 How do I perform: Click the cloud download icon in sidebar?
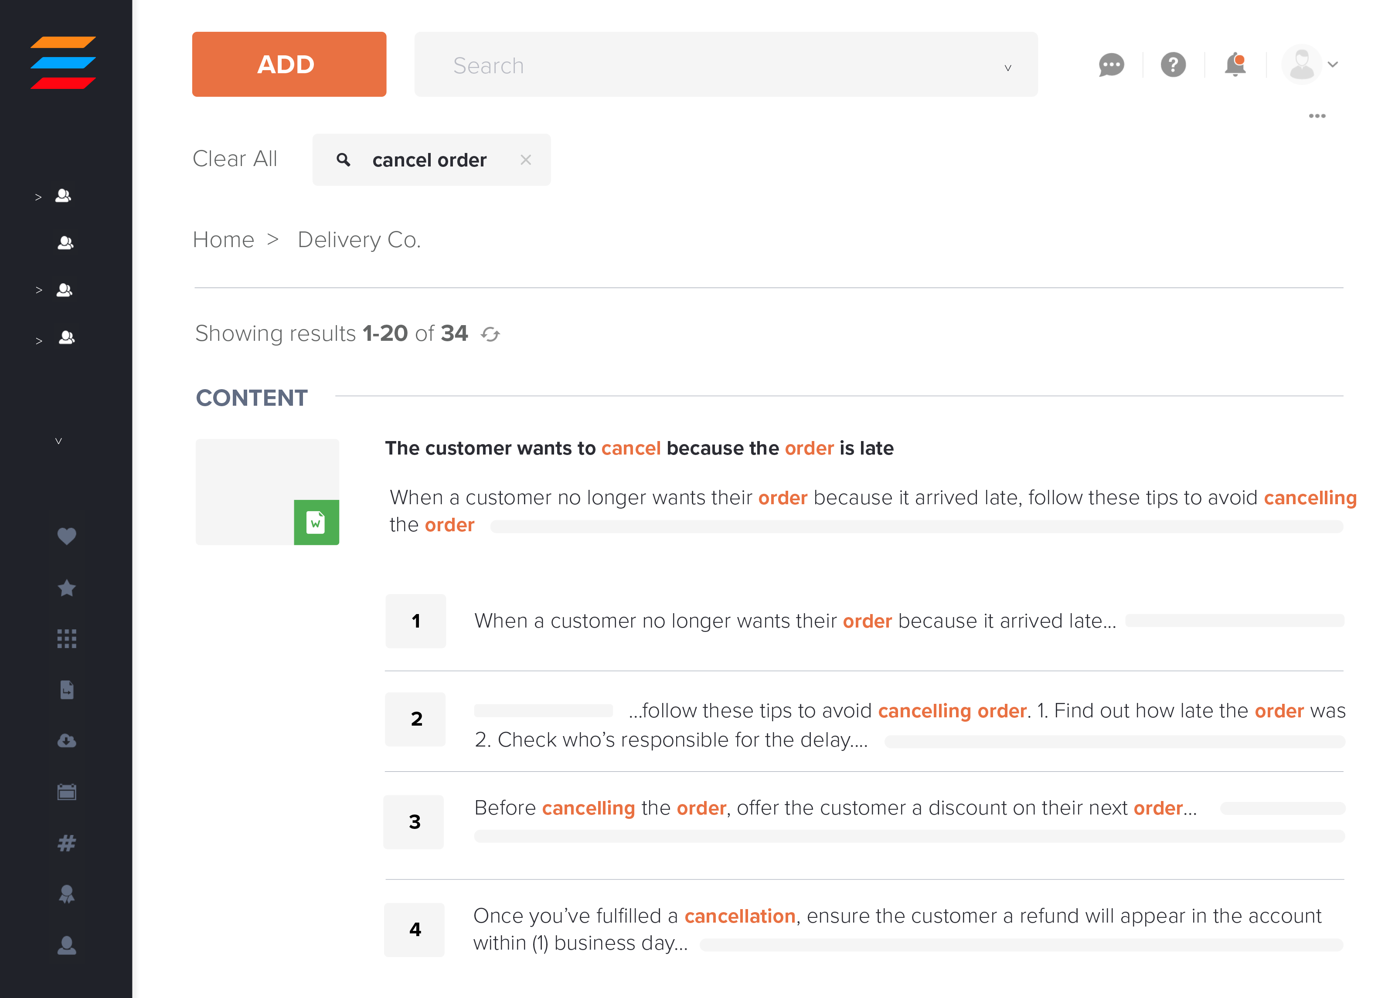[66, 741]
